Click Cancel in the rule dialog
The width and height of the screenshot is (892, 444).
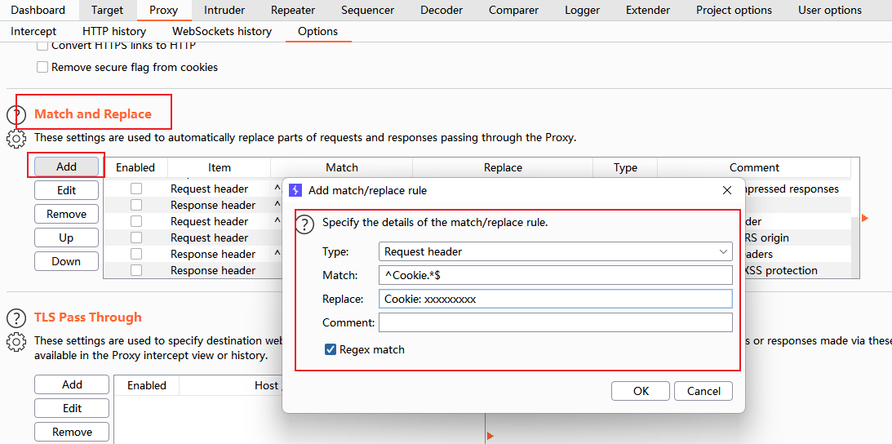tap(703, 391)
